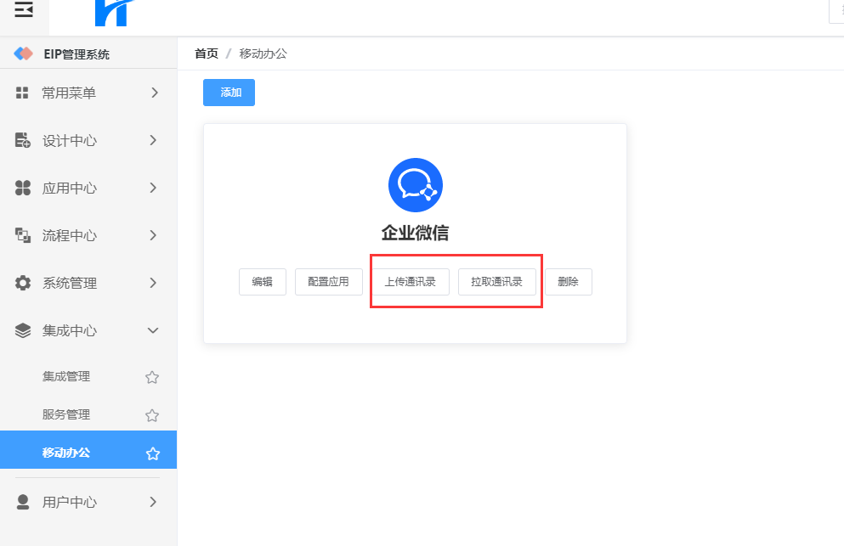Expand the 系统管理 chevron
The image size is (844, 546).
pos(153,283)
